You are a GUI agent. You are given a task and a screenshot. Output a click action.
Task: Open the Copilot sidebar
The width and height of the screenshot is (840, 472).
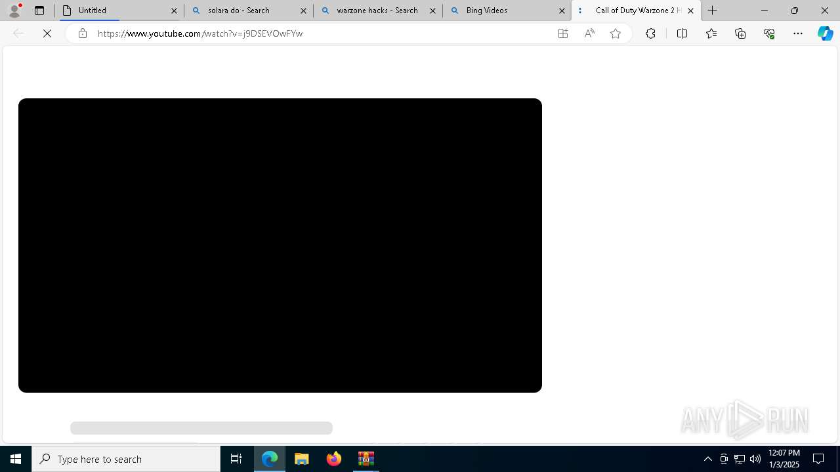(x=826, y=33)
